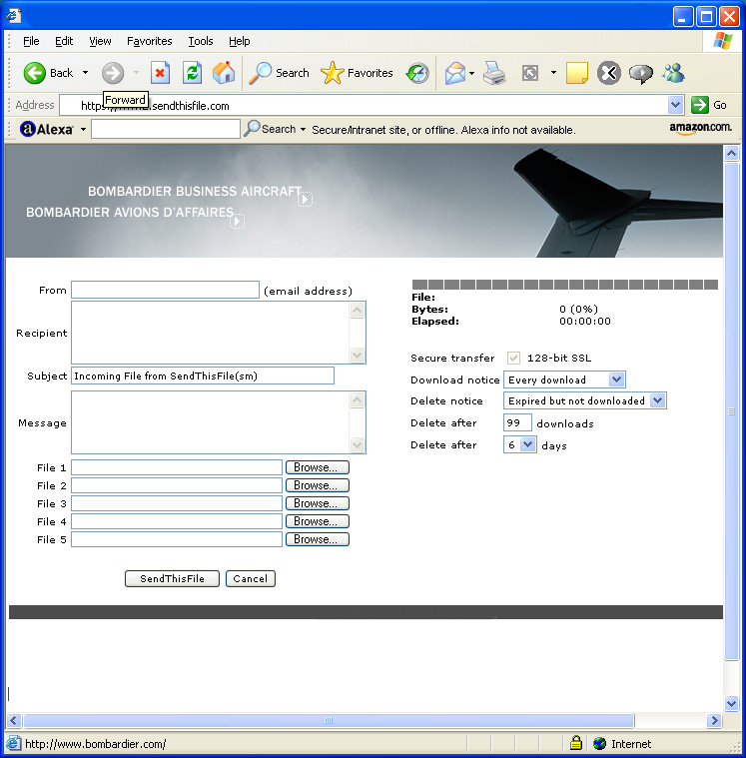The image size is (746, 758).
Task: Click arrow icon beside Bombardier Business Aircraft
Action: (x=305, y=199)
